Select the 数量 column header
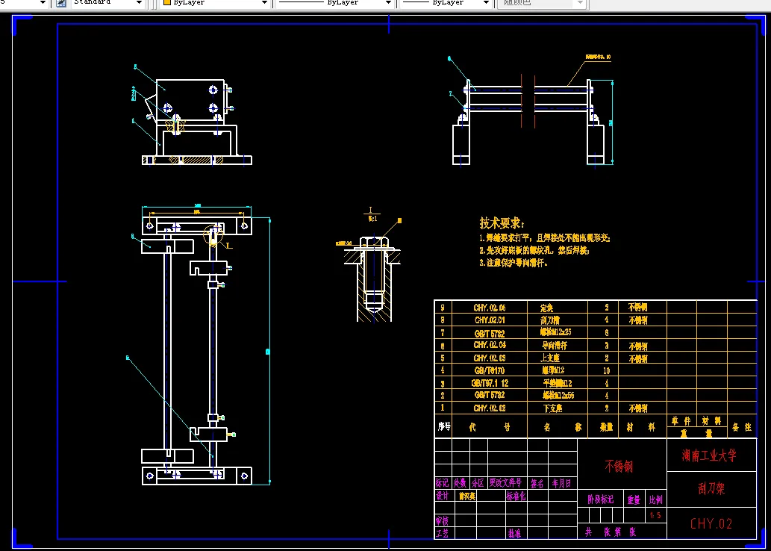The width and height of the screenshot is (771, 551). point(606,428)
